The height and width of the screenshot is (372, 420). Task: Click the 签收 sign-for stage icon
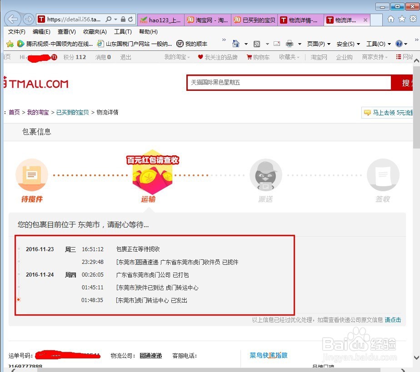point(383,175)
